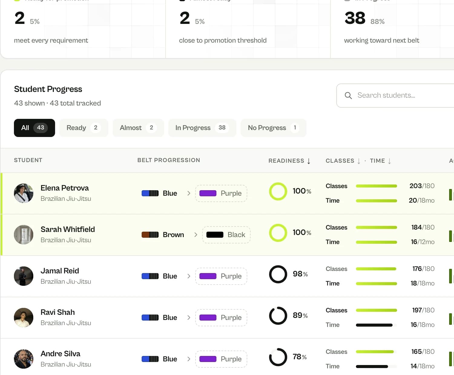Click Sarah Whitfield's Black target belt badge
Image resolution: width=454 pixels, height=375 pixels.
(x=226, y=235)
